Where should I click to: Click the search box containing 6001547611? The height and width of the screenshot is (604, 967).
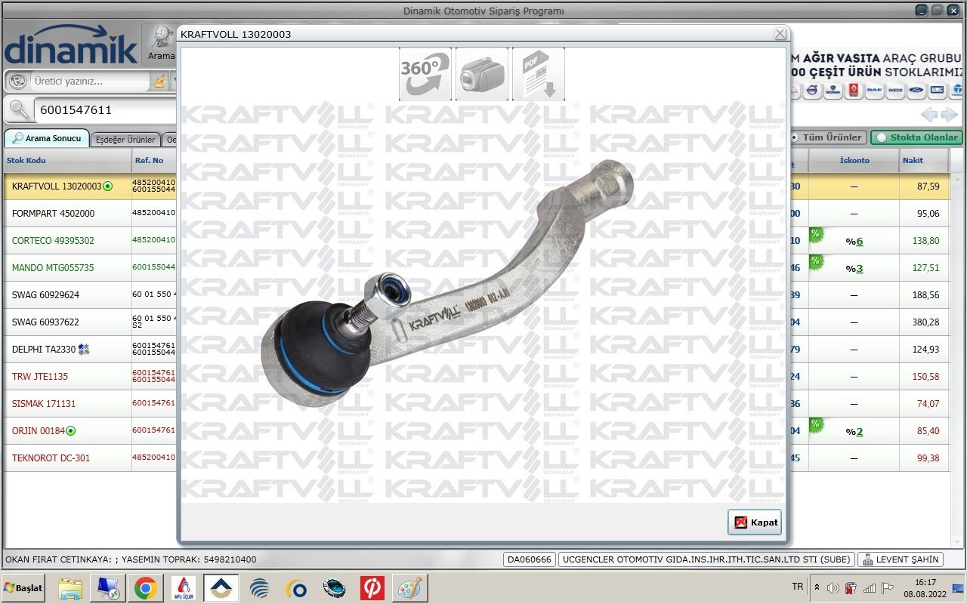[x=106, y=110]
